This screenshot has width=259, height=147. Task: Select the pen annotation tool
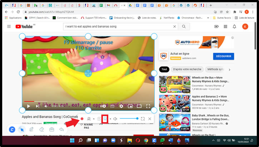(31, 130)
